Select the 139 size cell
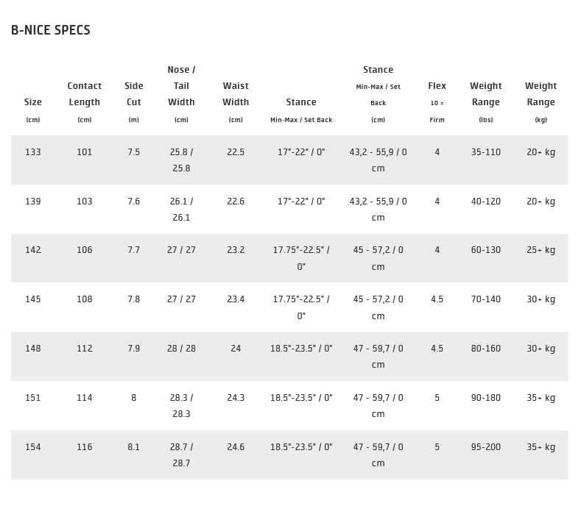 [33, 202]
